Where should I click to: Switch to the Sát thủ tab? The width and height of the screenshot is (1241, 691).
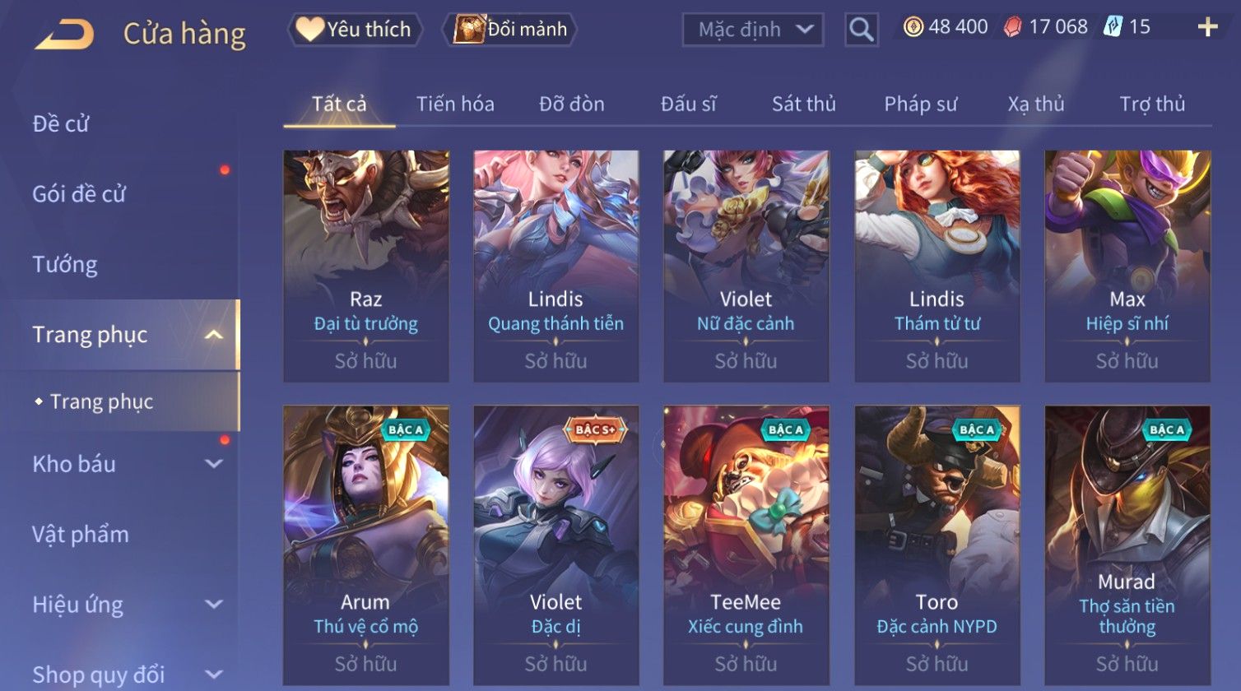pyautogui.click(x=804, y=104)
